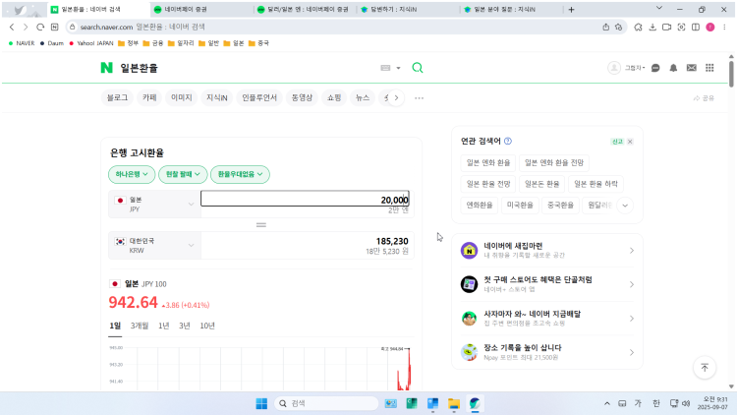Open 사자마자 와~ 네이버 지금배달 link
The image size is (737, 415).
click(547, 318)
